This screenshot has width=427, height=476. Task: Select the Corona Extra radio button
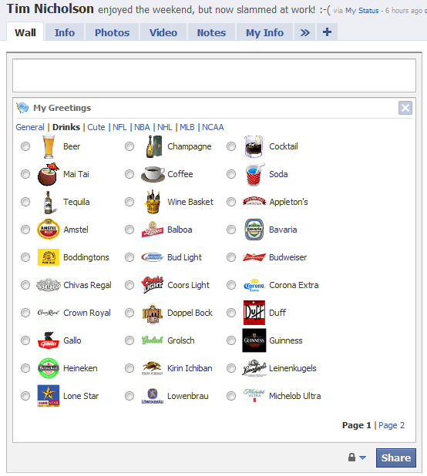(x=231, y=285)
